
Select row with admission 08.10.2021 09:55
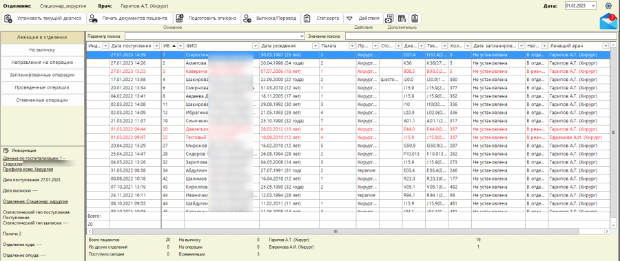[x=348, y=204]
